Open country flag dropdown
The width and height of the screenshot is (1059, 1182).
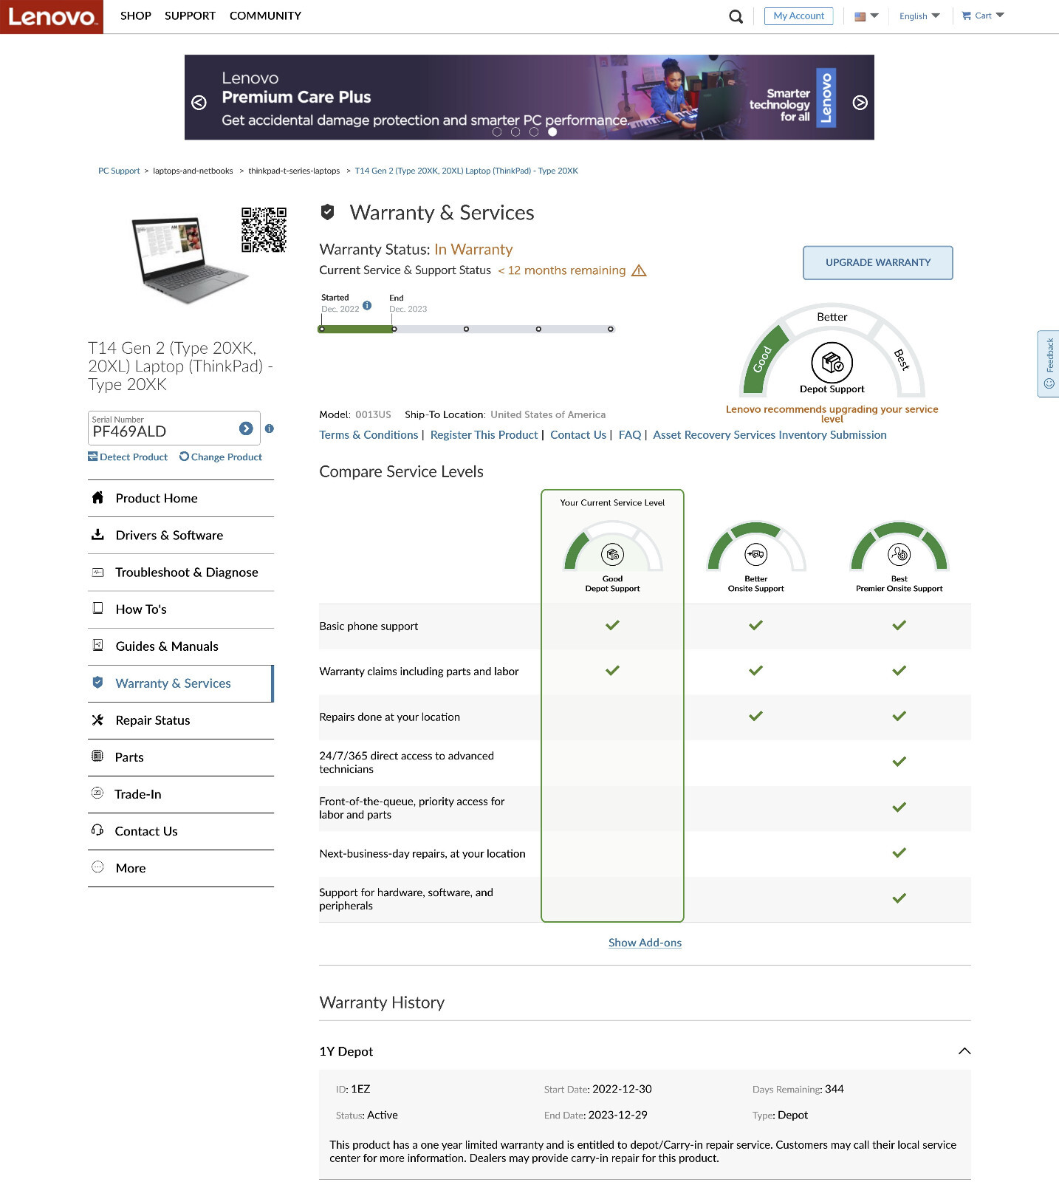(866, 16)
